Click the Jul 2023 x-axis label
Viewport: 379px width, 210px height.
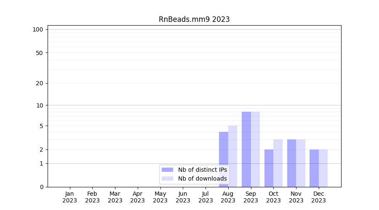pyautogui.click(x=206, y=197)
